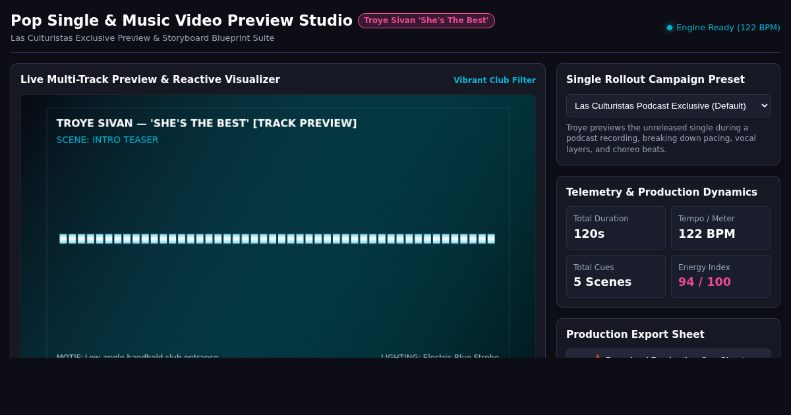Click the Engine Ready (122 BPM) status text
Screen dimensions: 791x415
(728, 28)
